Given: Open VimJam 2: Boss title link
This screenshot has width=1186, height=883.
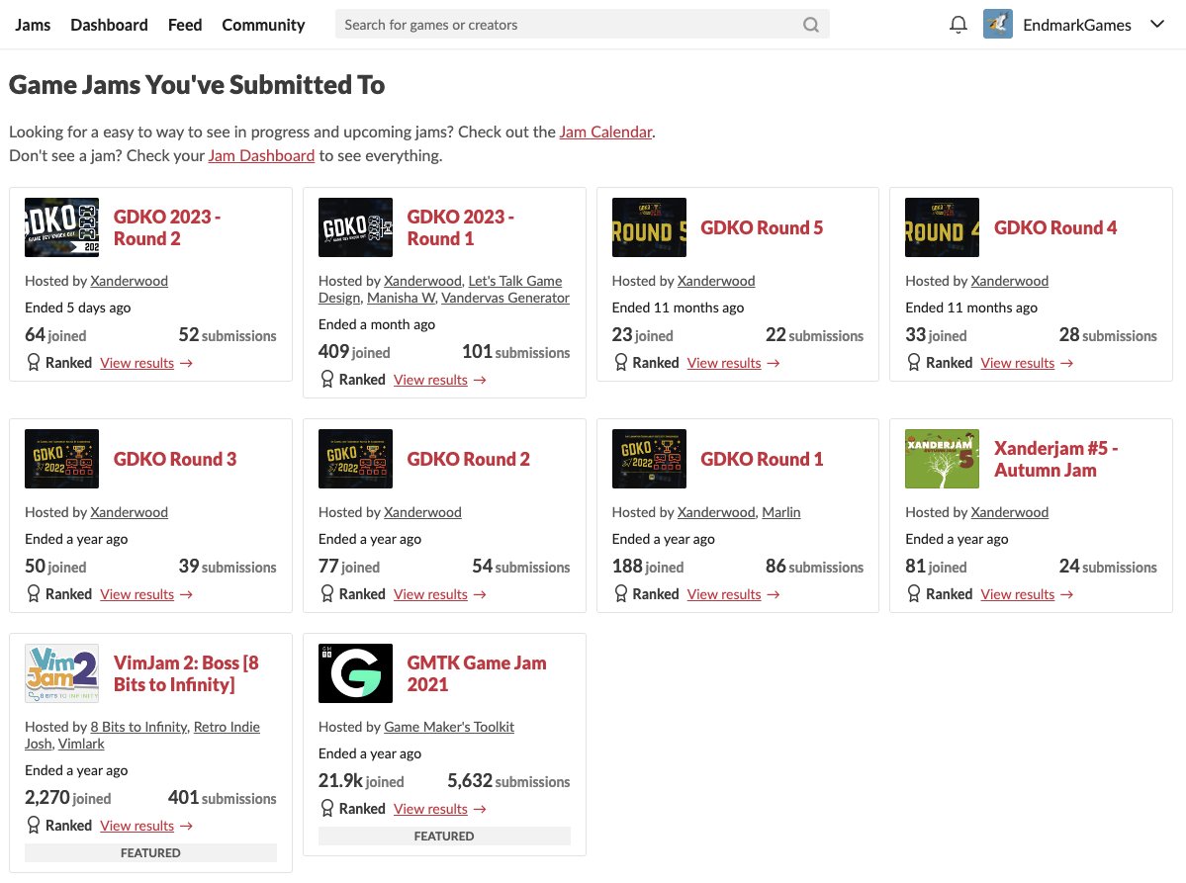Looking at the screenshot, I should coord(186,673).
